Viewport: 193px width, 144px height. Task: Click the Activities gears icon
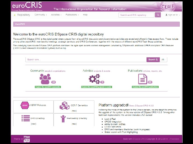94,79
